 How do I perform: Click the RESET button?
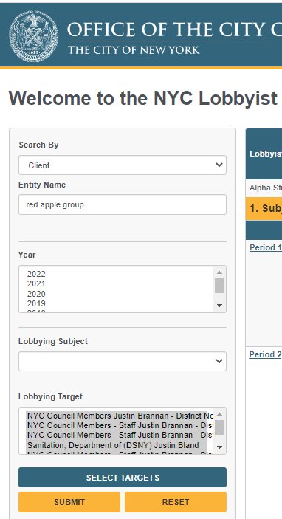coord(176,502)
